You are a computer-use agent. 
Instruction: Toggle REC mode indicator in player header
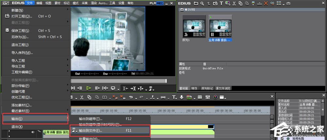pyautogui.click(x=160, y=3)
